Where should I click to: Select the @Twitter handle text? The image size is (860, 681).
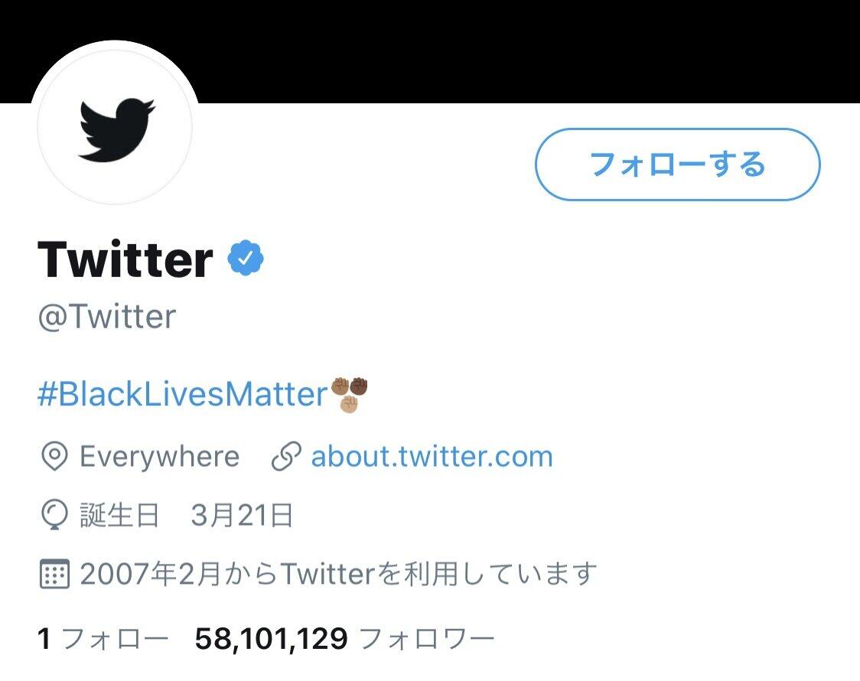(x=107, y=317)
